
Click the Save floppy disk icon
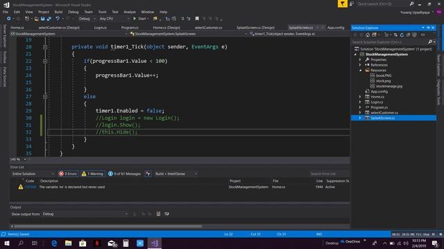42,19
